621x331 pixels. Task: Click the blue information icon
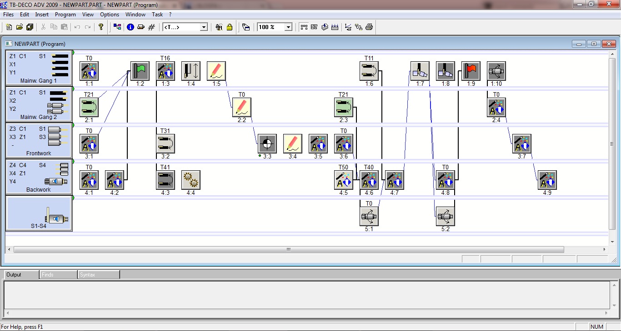pyautogui.click(x=130, y=27)
